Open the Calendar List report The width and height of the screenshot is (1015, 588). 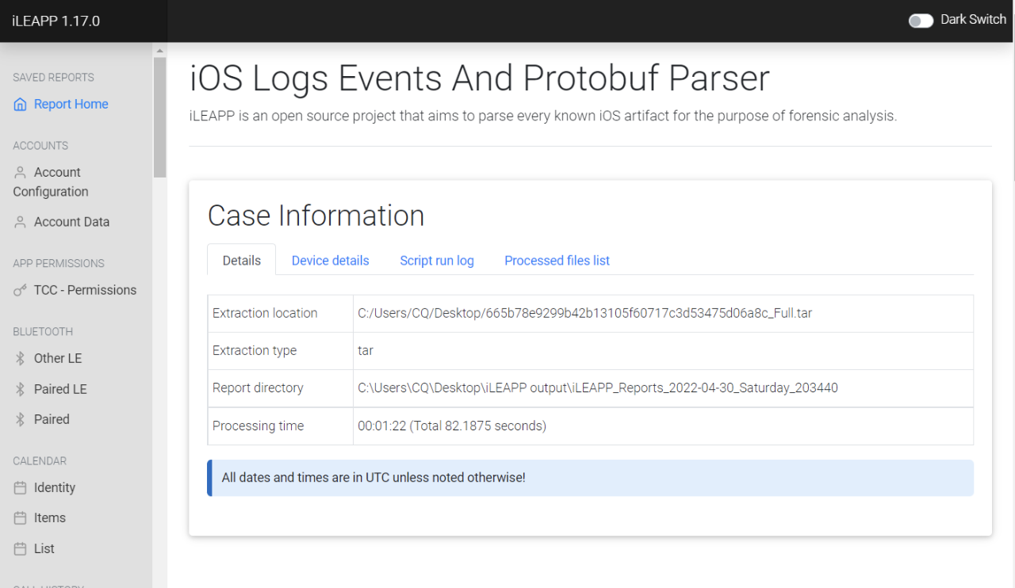(x=44, y=549)
